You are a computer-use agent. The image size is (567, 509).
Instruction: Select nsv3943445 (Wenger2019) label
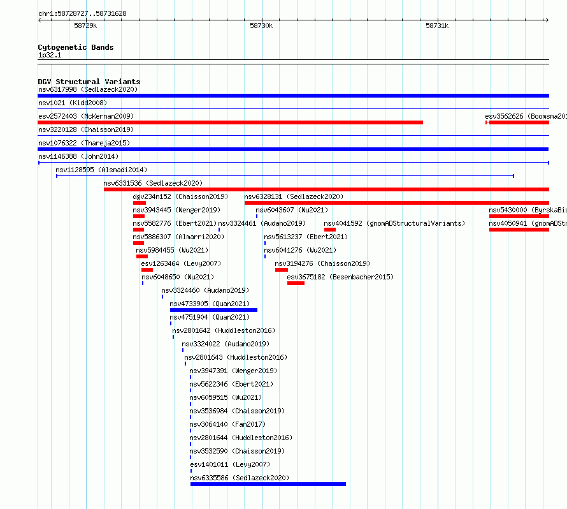point(176,210)
